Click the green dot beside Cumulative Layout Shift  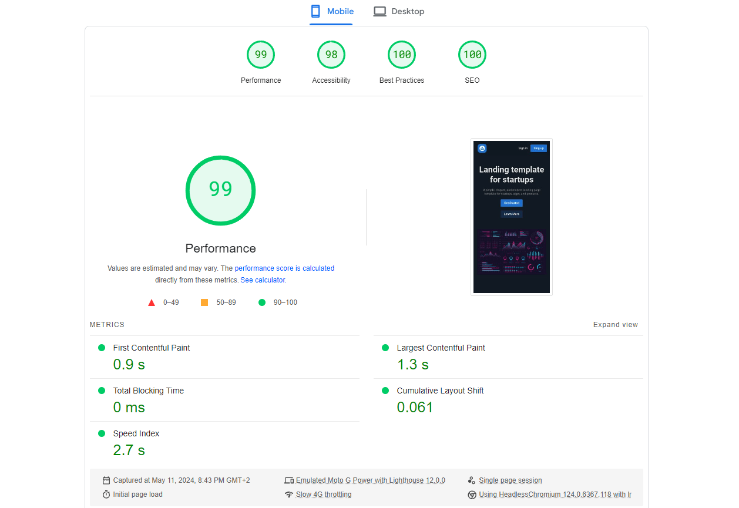coord(385,391)
